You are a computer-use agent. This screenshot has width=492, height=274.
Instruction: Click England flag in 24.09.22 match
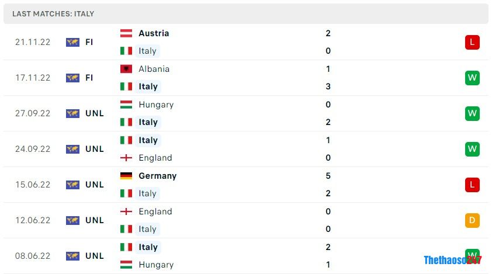click(126, 158)
